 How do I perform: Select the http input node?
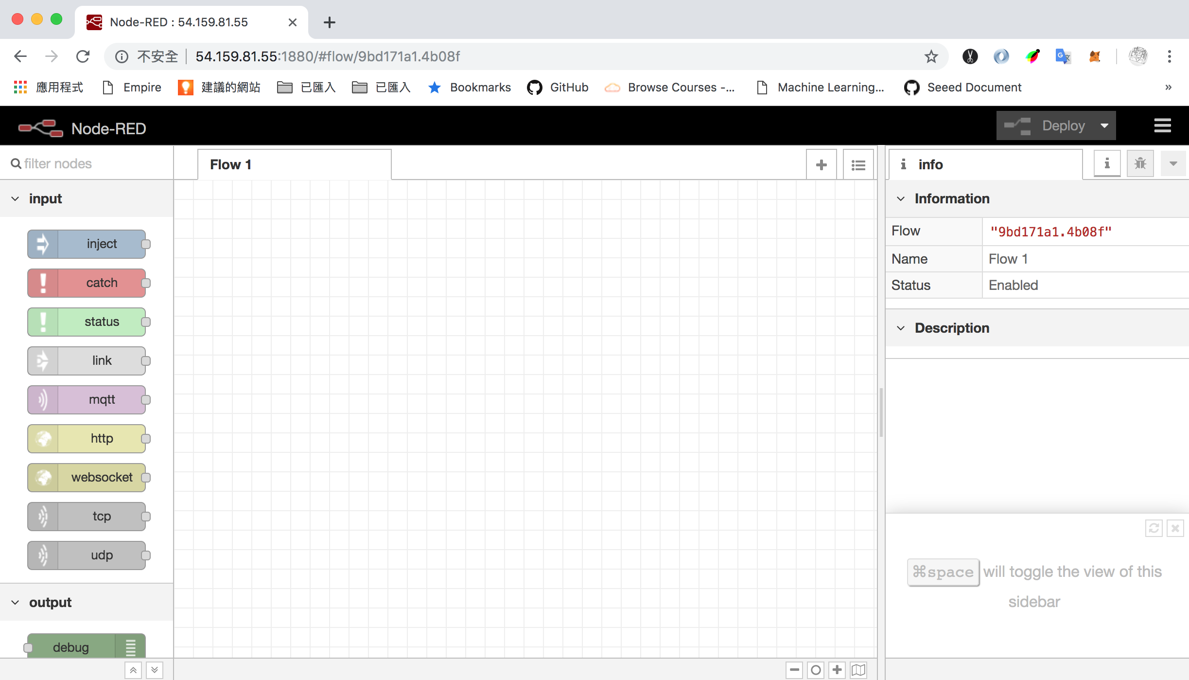click(87, 438)
